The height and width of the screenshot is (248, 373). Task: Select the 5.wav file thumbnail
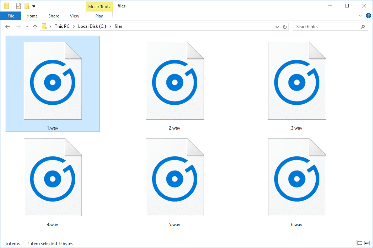175,177
